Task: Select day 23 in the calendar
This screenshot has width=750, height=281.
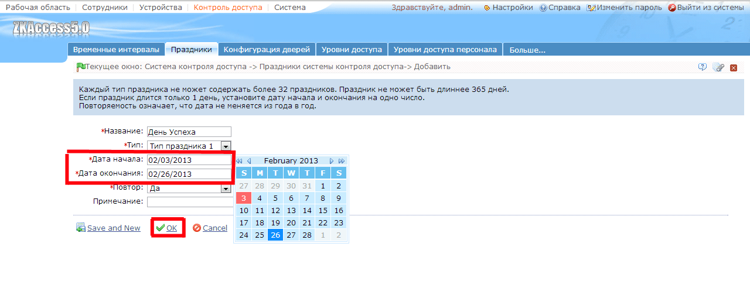Action: (x=339, y=222)
